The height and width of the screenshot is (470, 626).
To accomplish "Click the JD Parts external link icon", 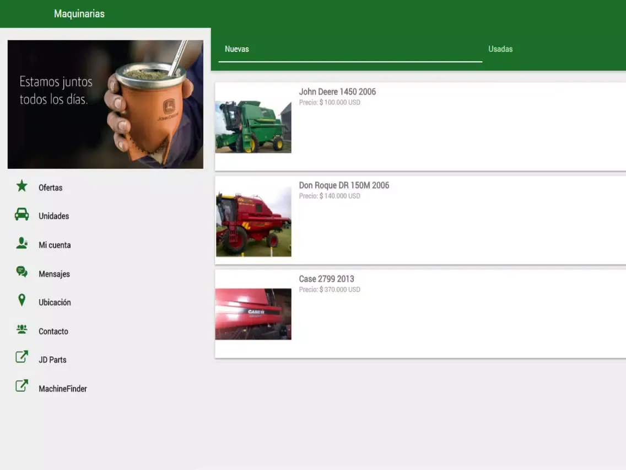I will pyautogui.click(x=22, y=357).
